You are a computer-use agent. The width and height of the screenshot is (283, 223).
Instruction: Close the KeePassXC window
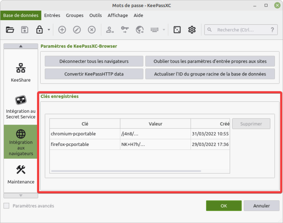click(x=277, y=5)
